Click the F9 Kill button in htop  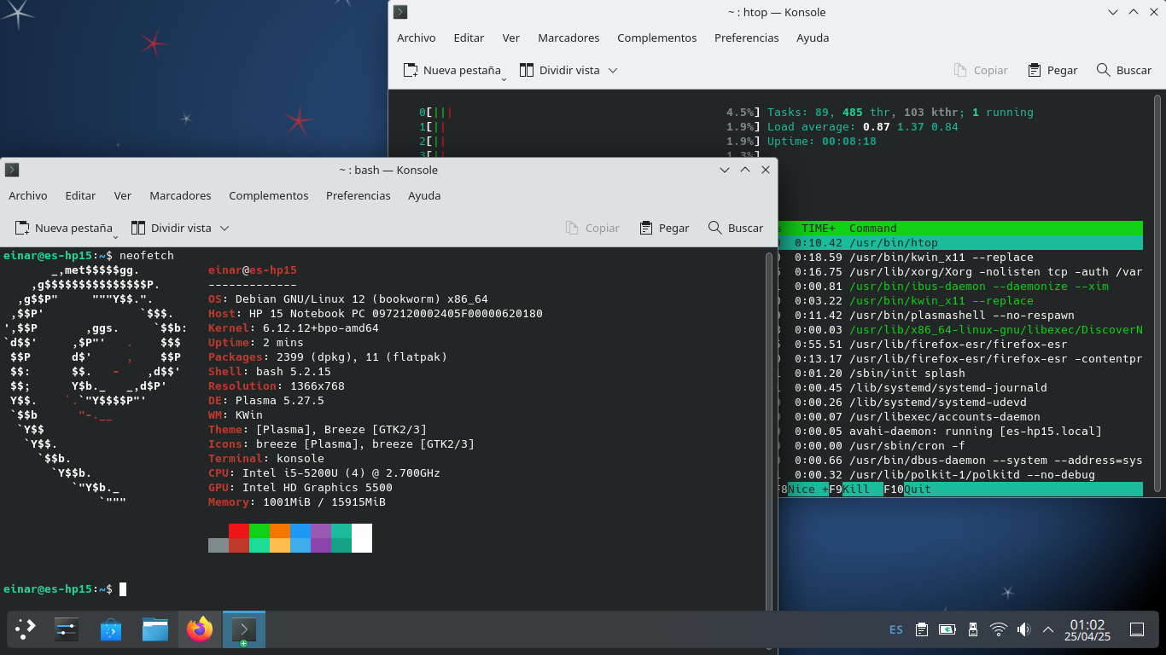(x=856, y=490)
